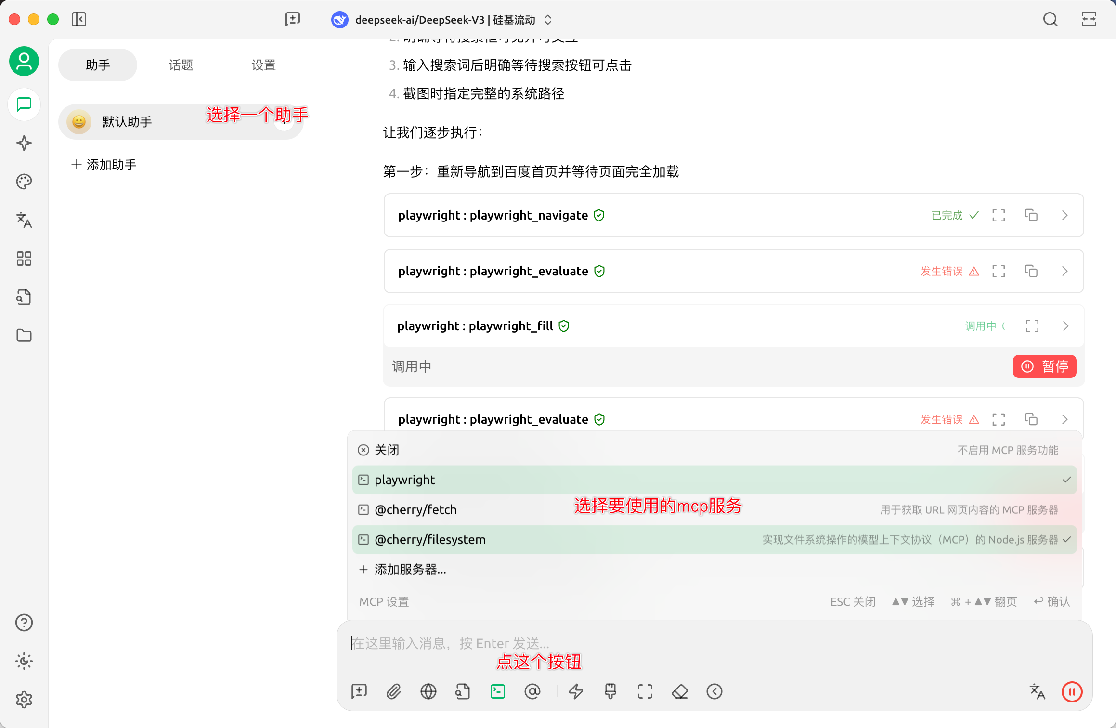
Task: Open the user avatar profile
Action: tap(24, 61)
